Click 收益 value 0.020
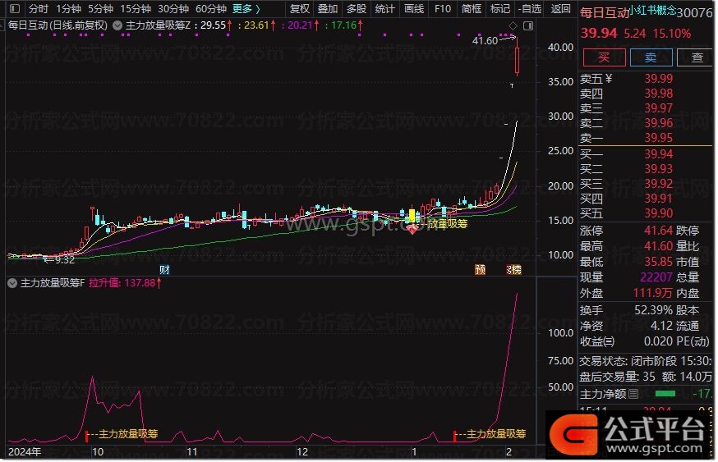 point(658,341)
